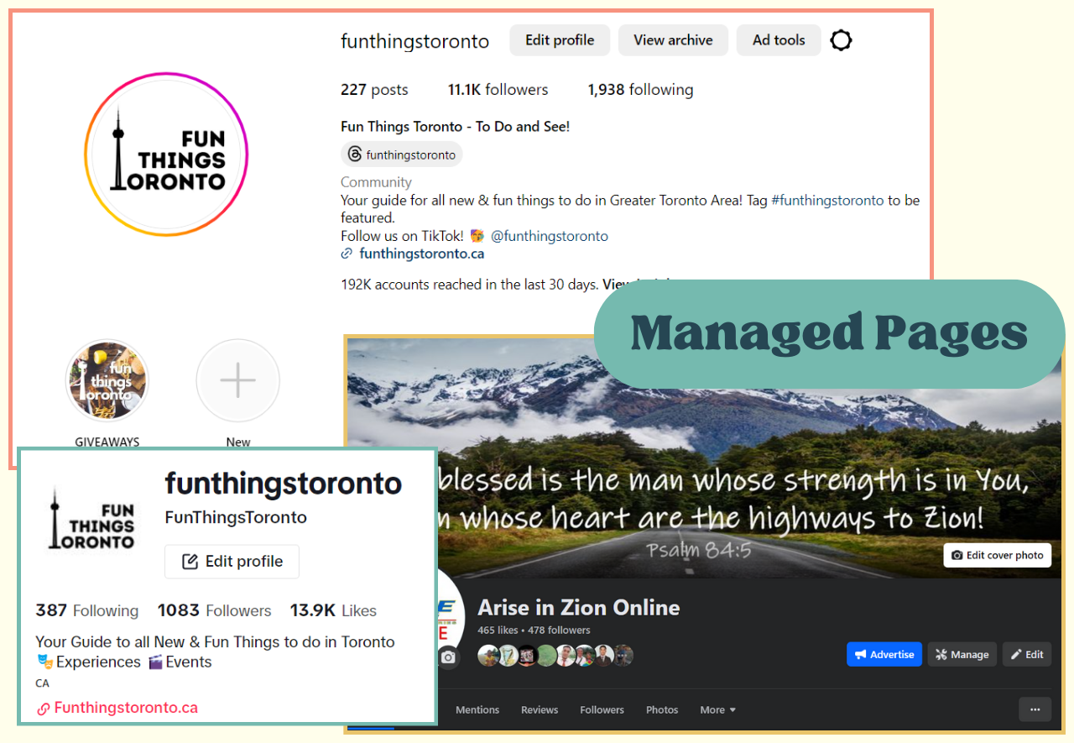Viewport: 1074px width, 743px height.
Task: Open Instagram settings gear icon
Action: pos(841,40)
